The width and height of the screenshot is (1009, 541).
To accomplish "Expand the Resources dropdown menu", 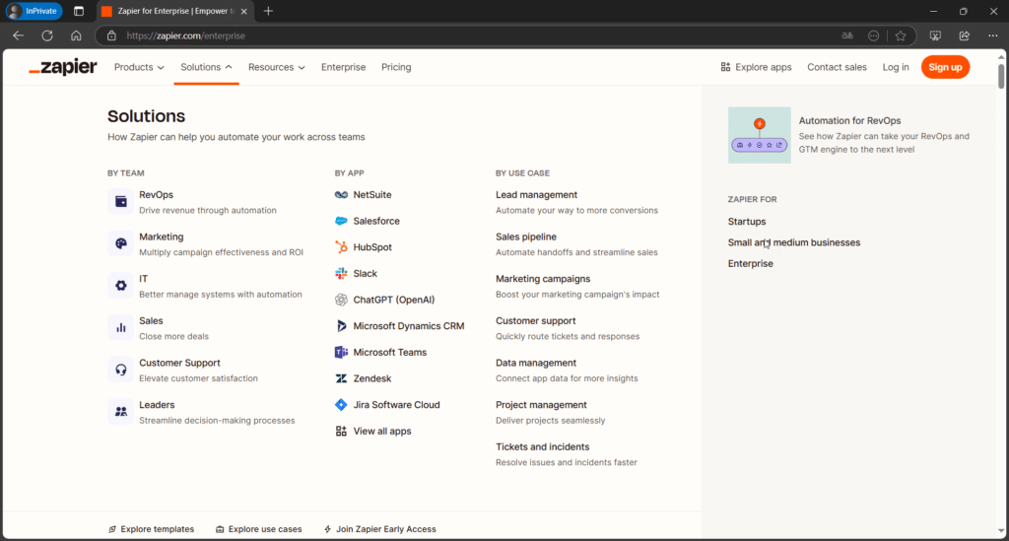I will coord(276,67).
